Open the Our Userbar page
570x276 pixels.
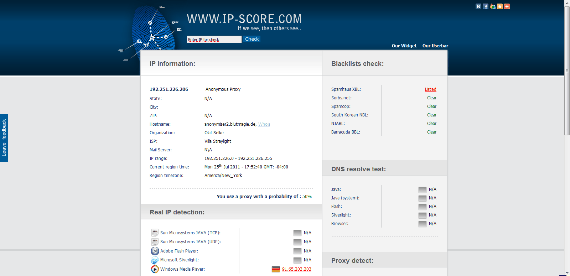(x=435, y=46)
